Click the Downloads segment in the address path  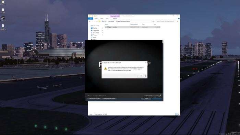(111, 21)
